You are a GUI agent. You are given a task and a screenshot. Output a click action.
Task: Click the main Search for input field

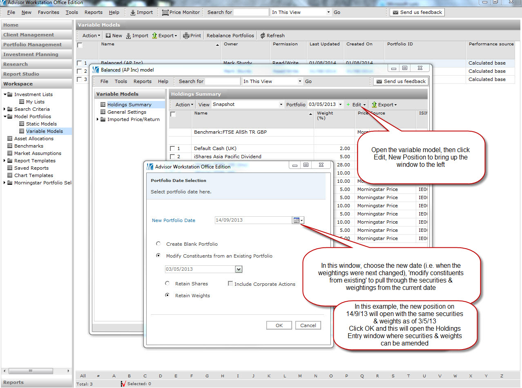click(251, 12)
